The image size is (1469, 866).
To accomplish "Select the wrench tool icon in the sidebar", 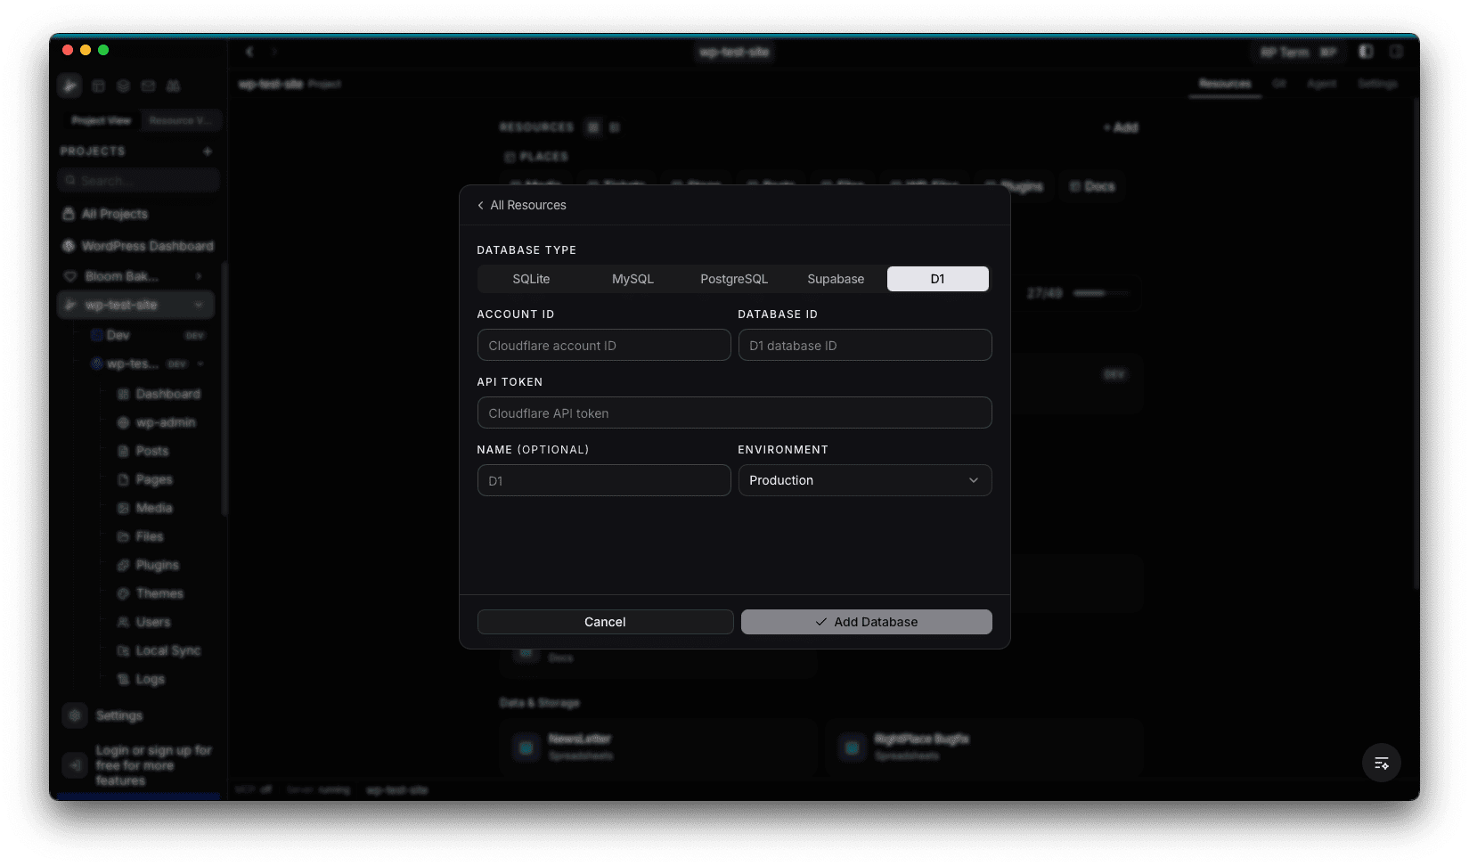I will click(69, 85).
